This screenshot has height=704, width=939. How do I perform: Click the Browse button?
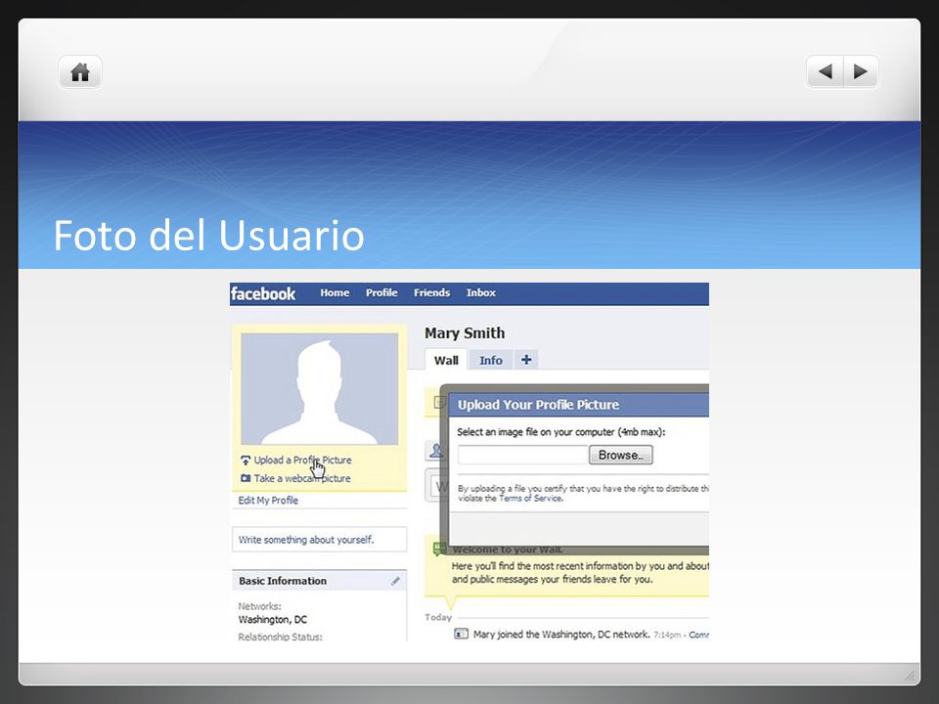coord(621,455)
